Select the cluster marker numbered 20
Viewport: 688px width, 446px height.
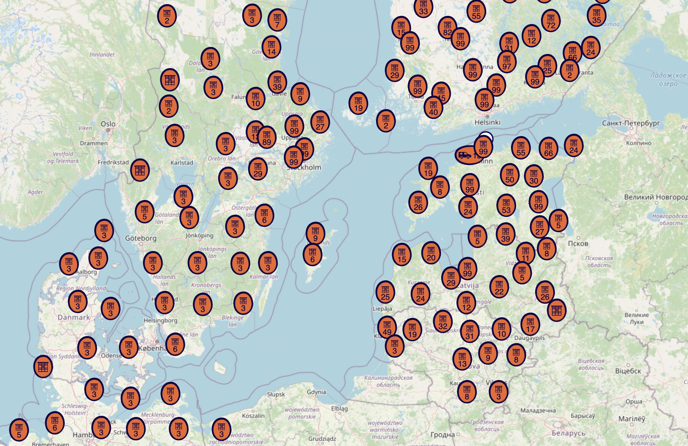431,253
